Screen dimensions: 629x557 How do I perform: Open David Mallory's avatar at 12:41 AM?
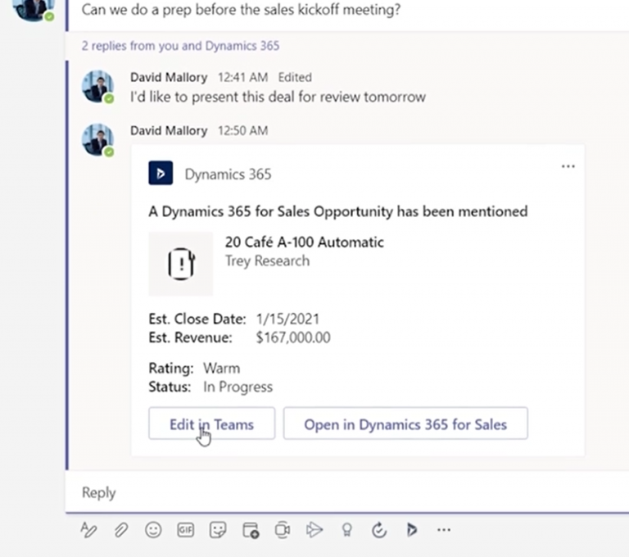tap(98, 87)
